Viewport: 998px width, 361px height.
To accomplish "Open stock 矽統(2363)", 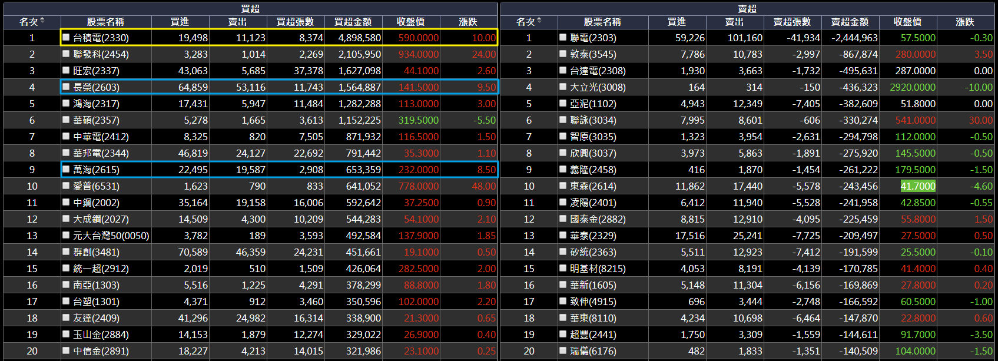I will point(593,252).
